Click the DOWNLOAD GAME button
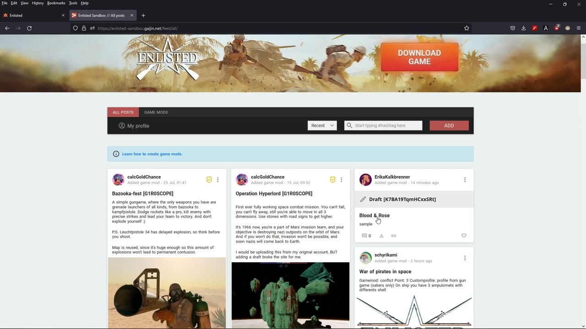This screenshot has height=329, width=586. 419,57
